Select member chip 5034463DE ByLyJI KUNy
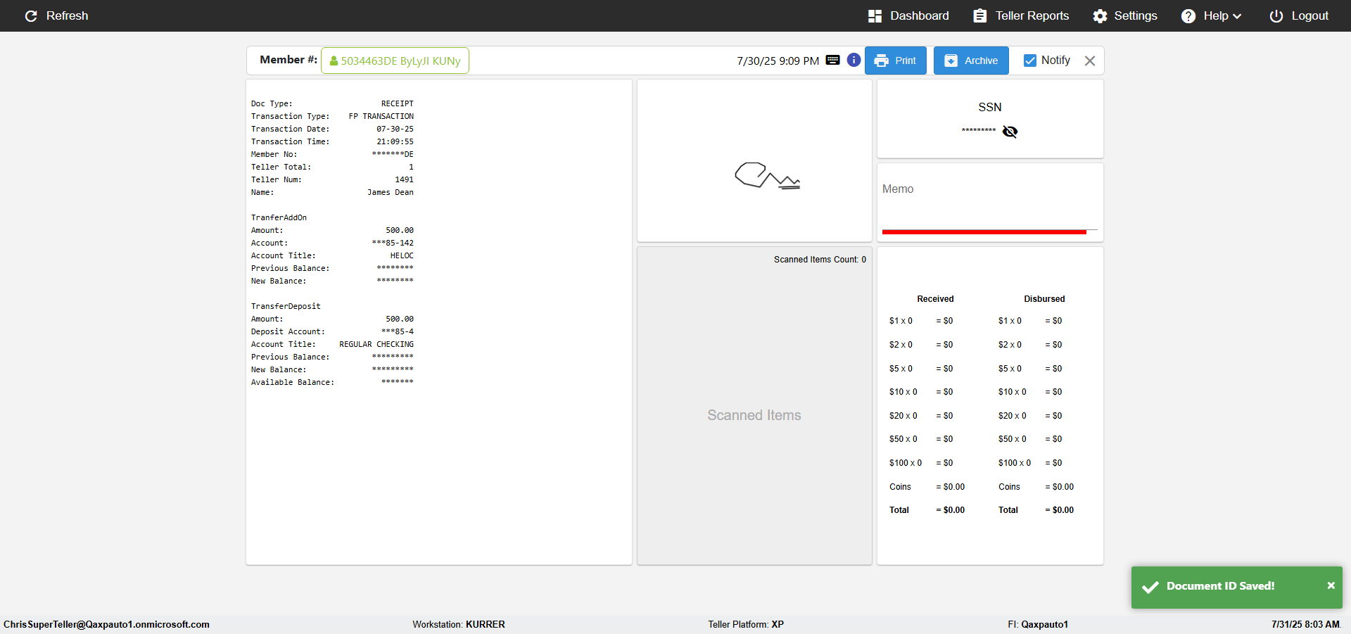Viewport: 1351px width, 634px height. [x=395, y=61]
